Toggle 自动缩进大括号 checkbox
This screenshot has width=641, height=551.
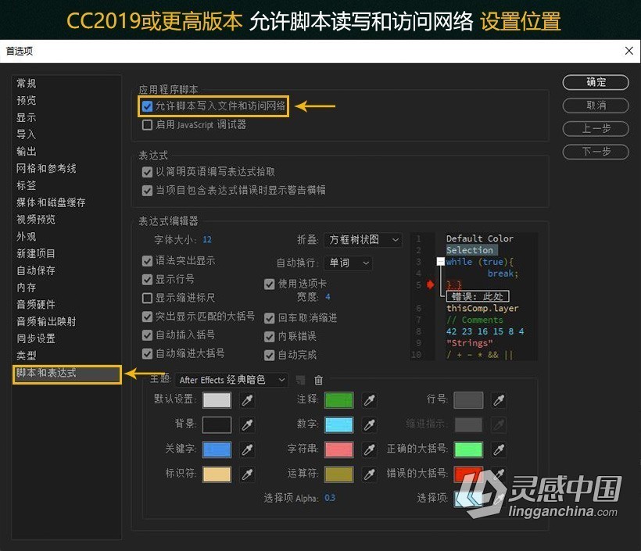coord(147,353)
